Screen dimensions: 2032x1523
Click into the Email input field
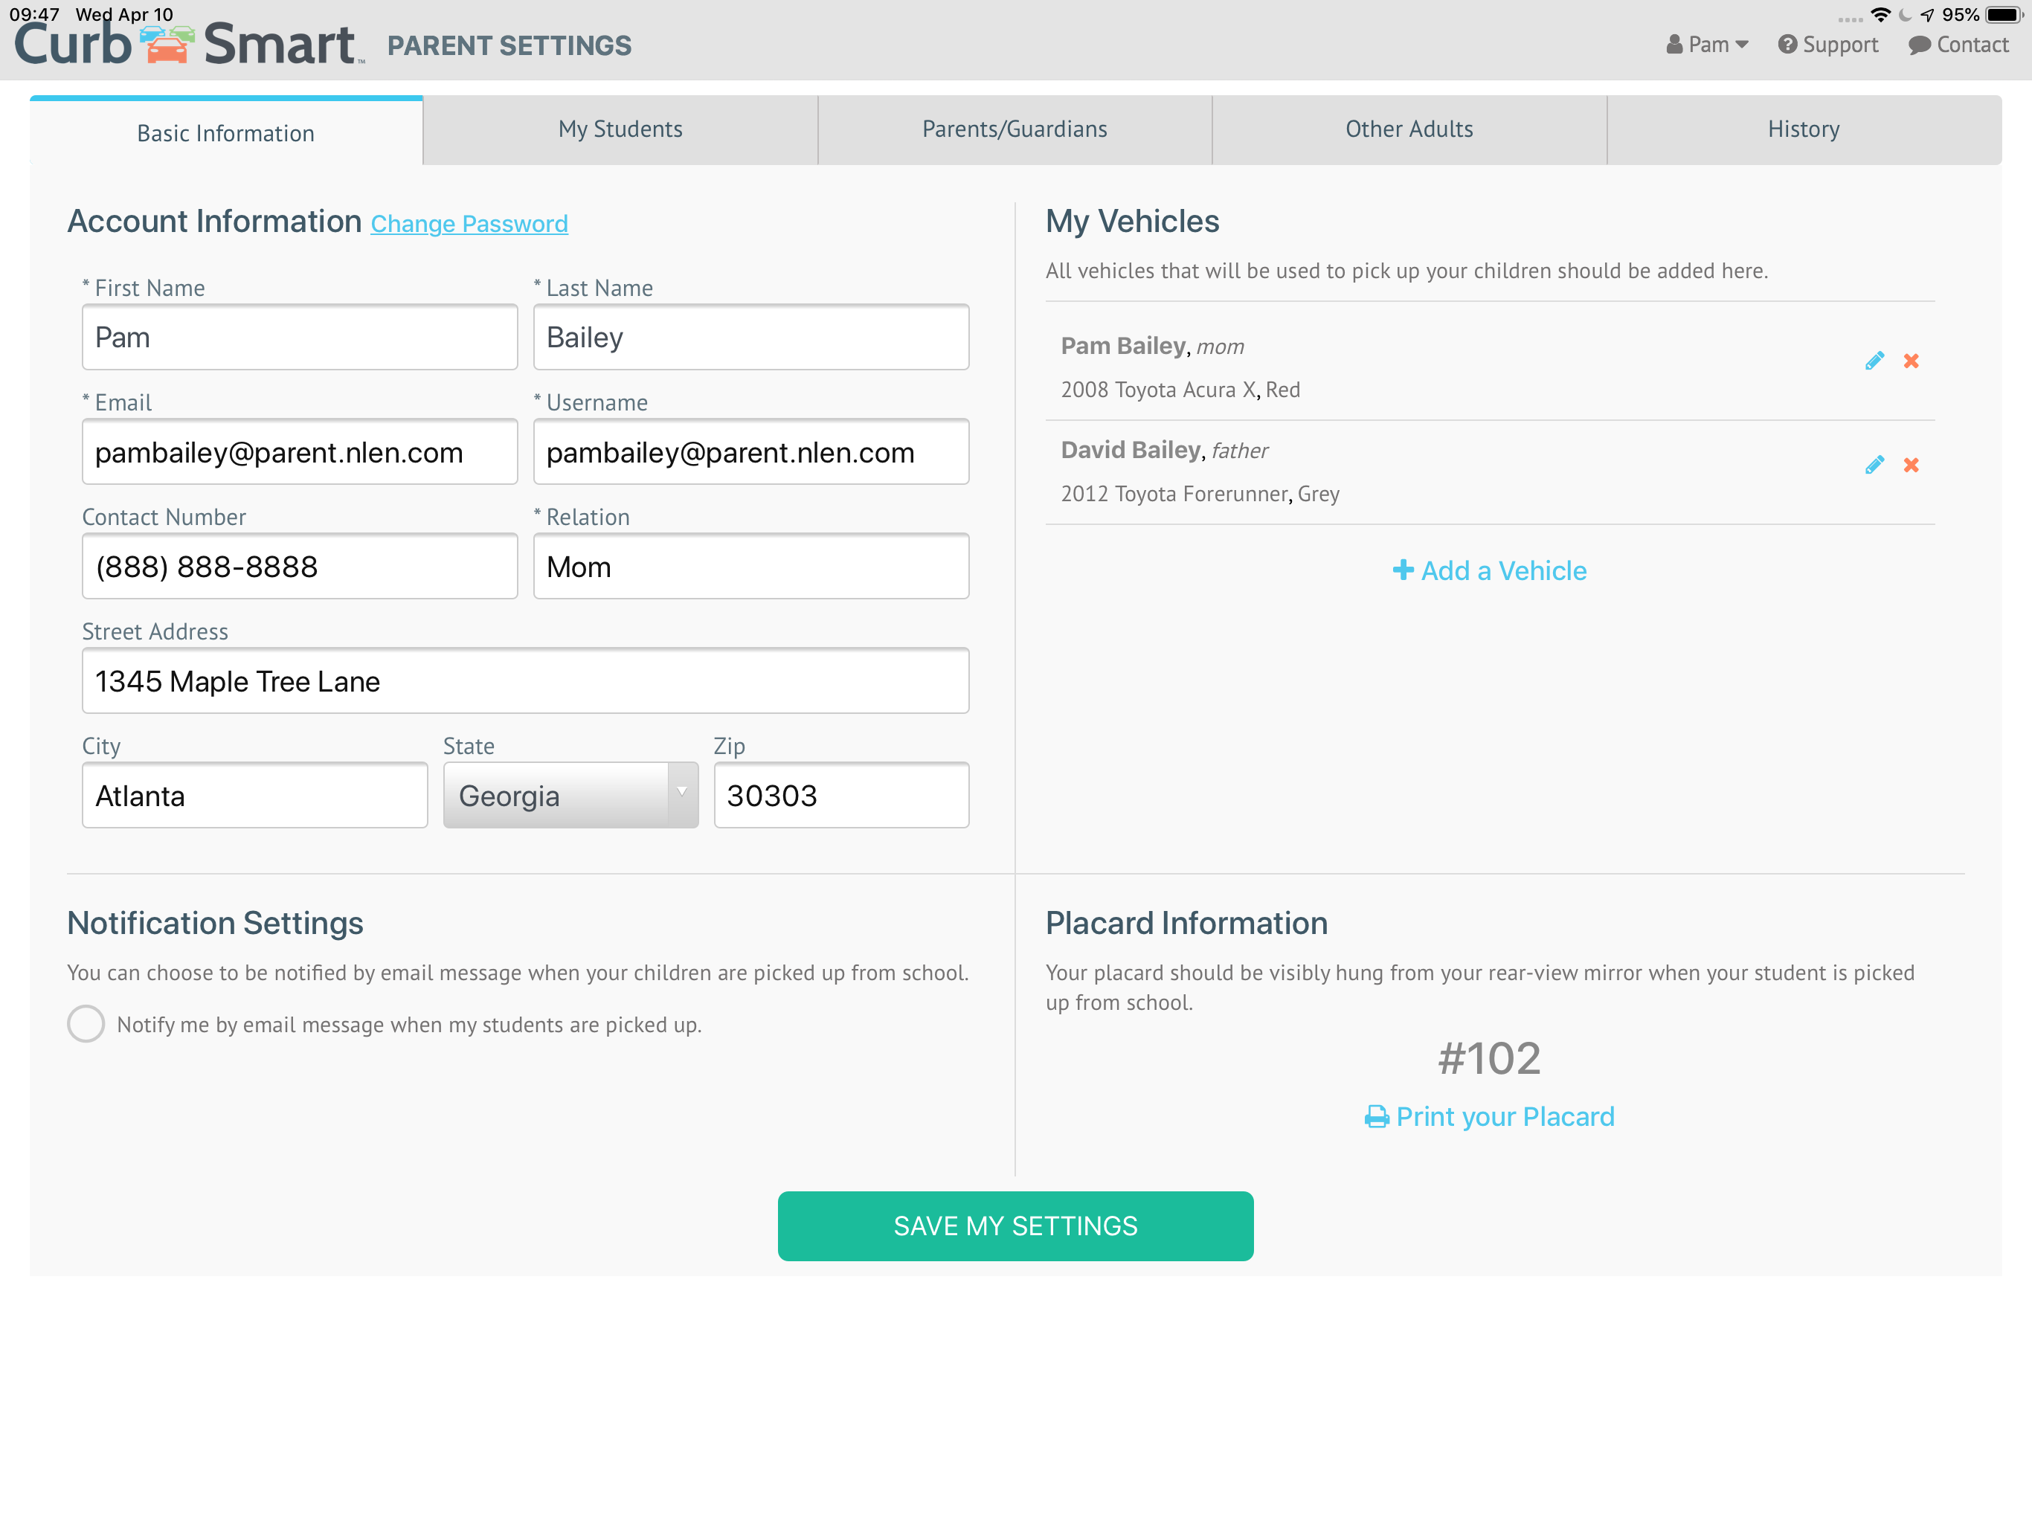tap(300, 452)
